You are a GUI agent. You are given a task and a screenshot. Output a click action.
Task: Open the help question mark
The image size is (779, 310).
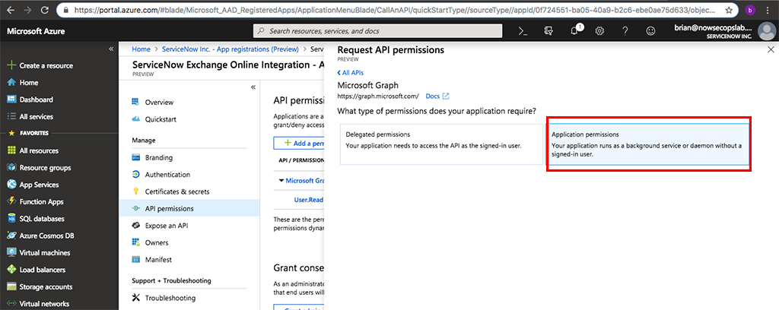(x=625, y=30)
